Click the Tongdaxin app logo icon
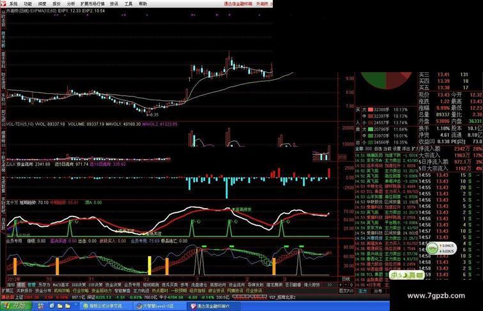This screenshot has width=483, height=311. click(x=3, y=3)
